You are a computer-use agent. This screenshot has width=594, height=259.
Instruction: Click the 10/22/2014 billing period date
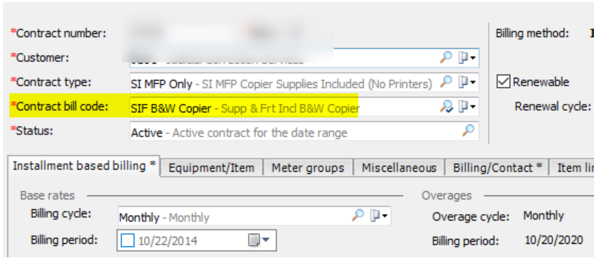tap(168, 241)
